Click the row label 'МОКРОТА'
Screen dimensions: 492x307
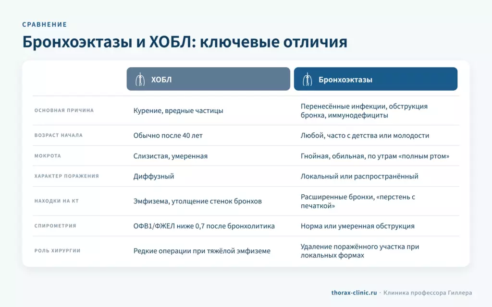coord(48,156)
